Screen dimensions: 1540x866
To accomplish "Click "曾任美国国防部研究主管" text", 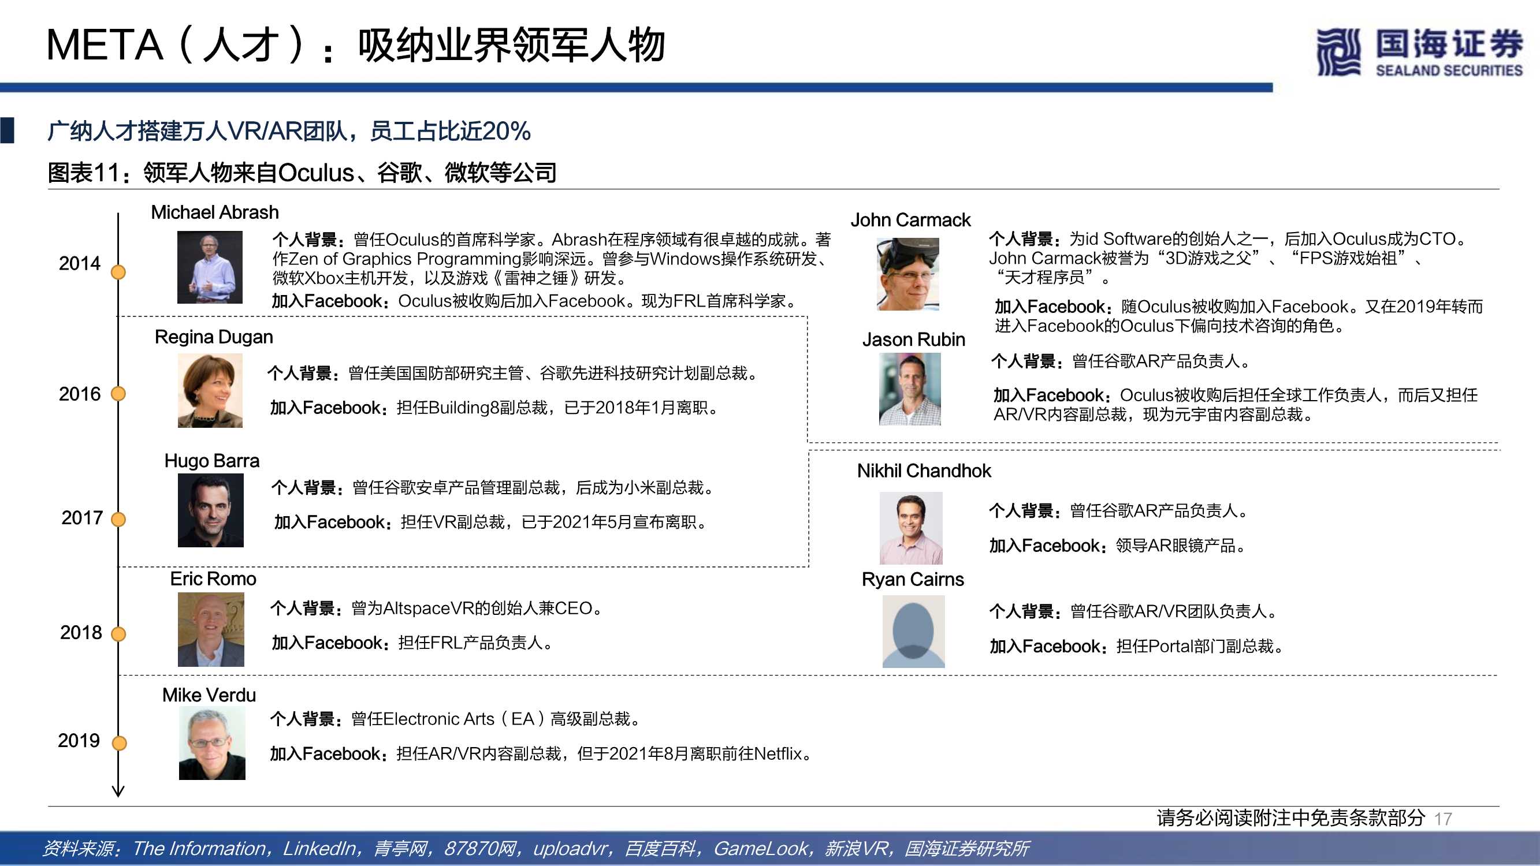I will point(436,374).
